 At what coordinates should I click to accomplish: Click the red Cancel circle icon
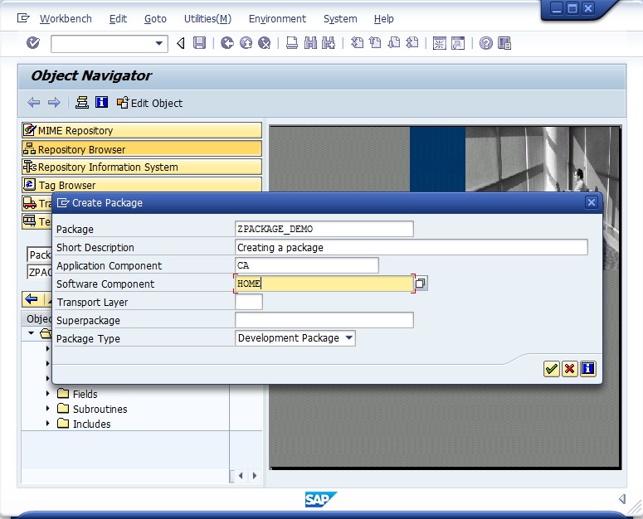point(265,42)
